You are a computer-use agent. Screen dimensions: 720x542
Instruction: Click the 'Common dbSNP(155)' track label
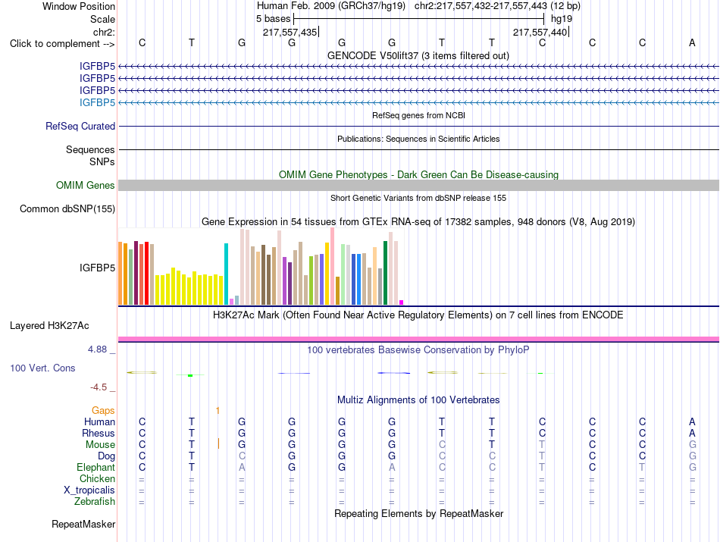67,209
